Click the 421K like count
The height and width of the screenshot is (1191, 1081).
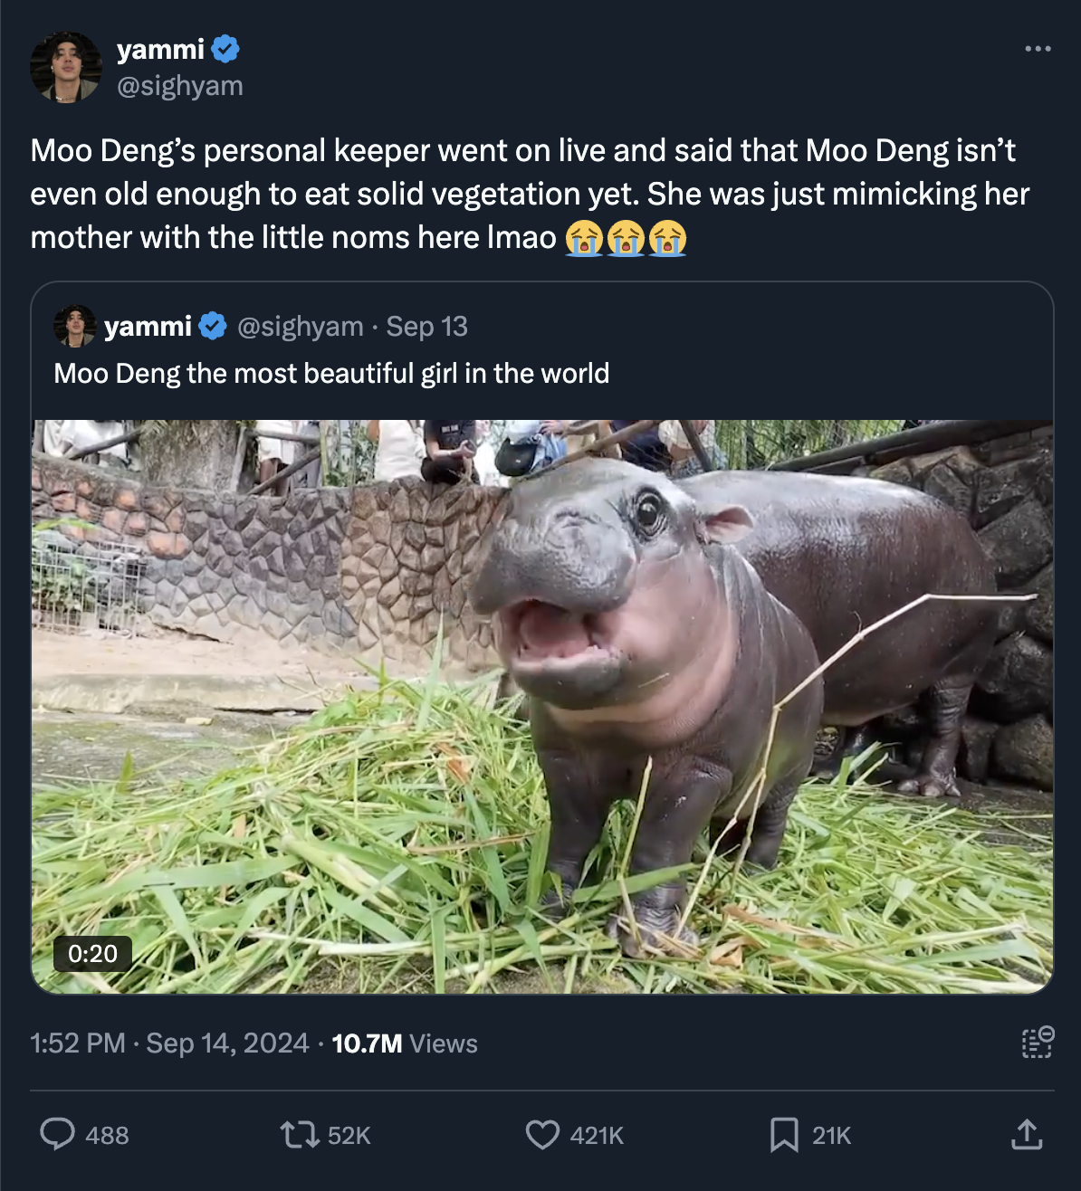pos(598,1135)
